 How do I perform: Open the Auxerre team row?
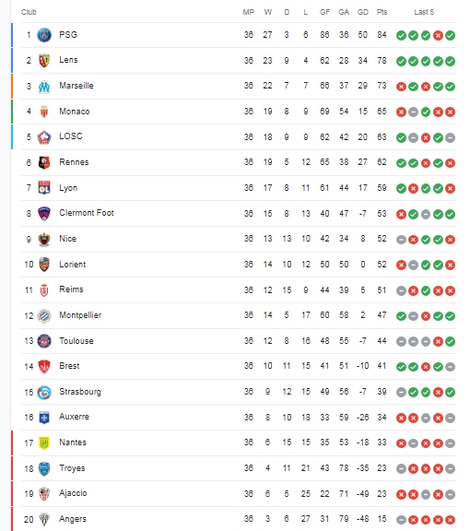[239, 418]
